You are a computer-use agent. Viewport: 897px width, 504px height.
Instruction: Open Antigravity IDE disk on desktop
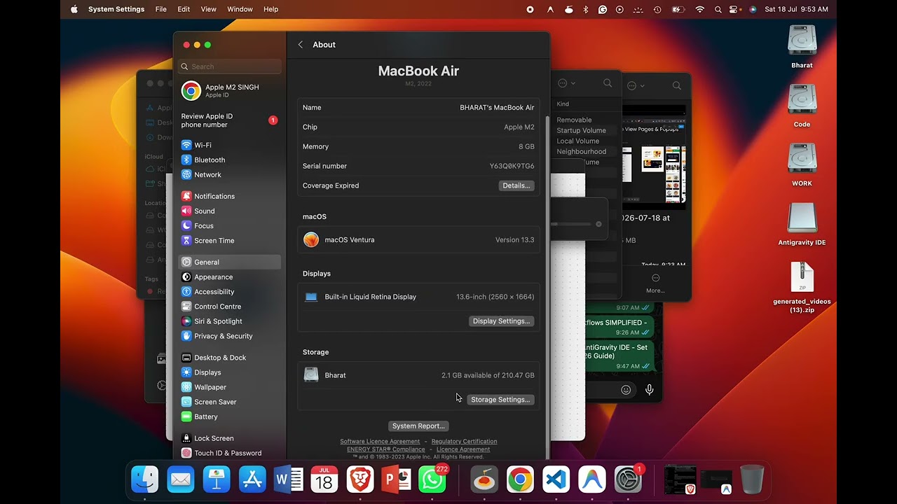click(802, 223)
